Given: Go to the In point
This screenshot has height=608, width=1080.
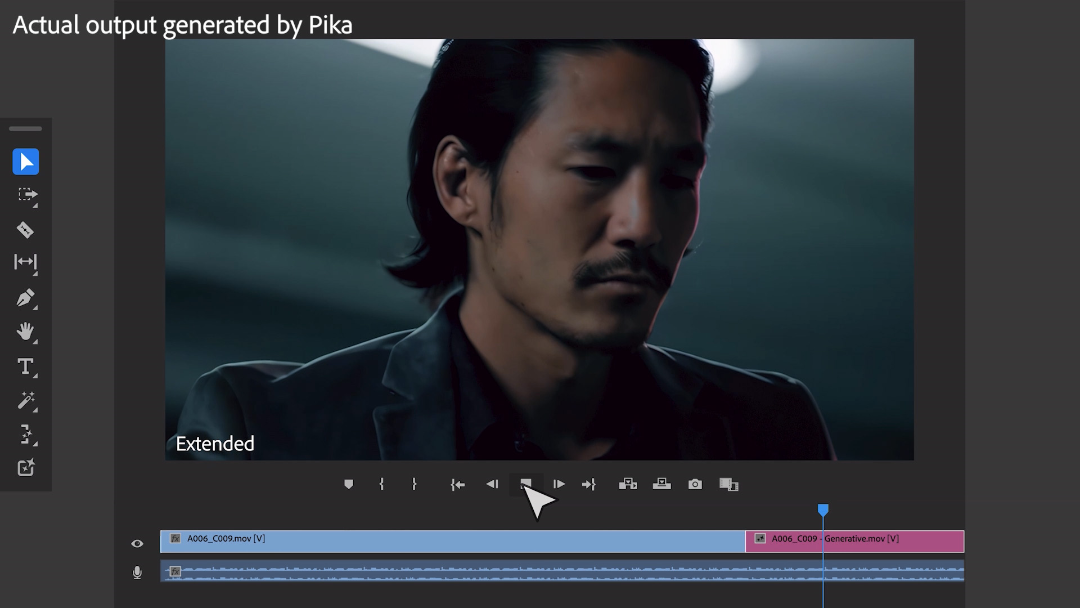Looking at the screenshot, I should click(457, 484).
